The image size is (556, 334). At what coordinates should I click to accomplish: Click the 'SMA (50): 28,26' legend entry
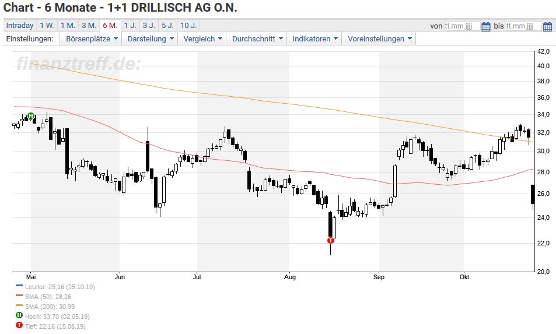coord(48,297)
